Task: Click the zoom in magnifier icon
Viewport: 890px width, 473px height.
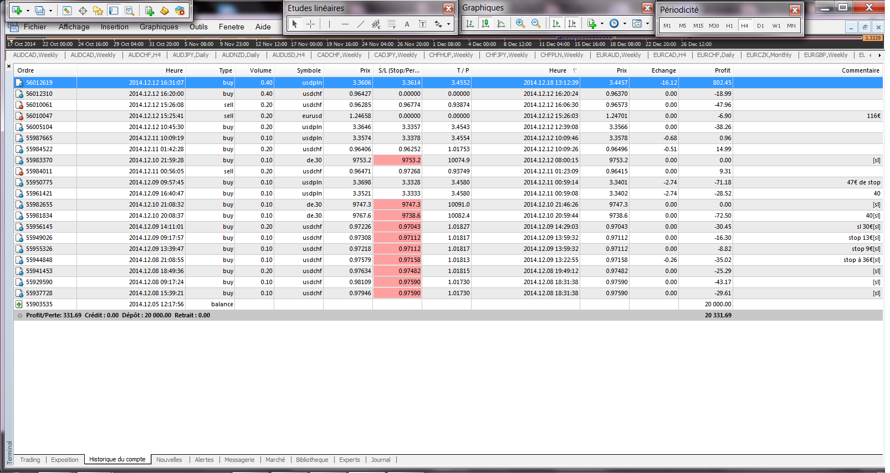Action: coord(520,23)
